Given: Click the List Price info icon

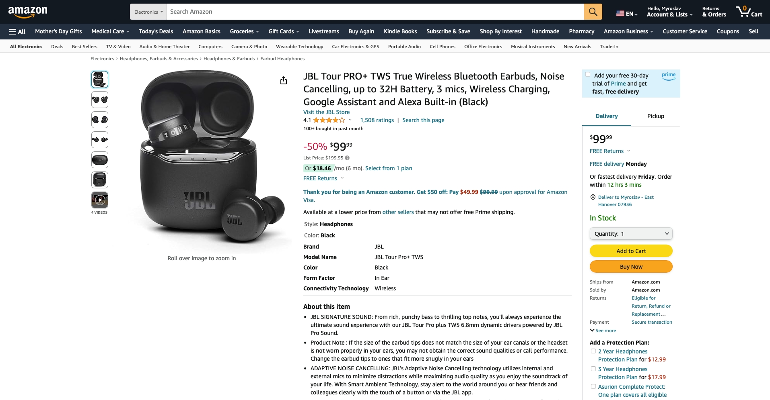Looking at the screenshot, I should (347, 158).
